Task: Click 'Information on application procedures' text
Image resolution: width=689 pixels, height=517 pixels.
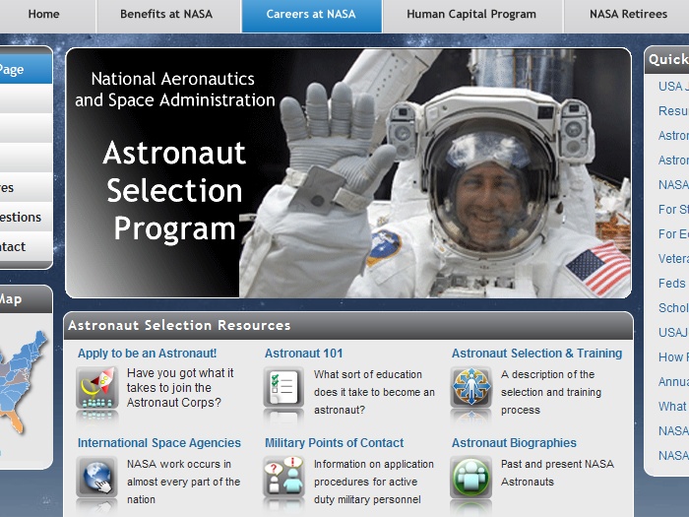Action: (x=374, y=482)
